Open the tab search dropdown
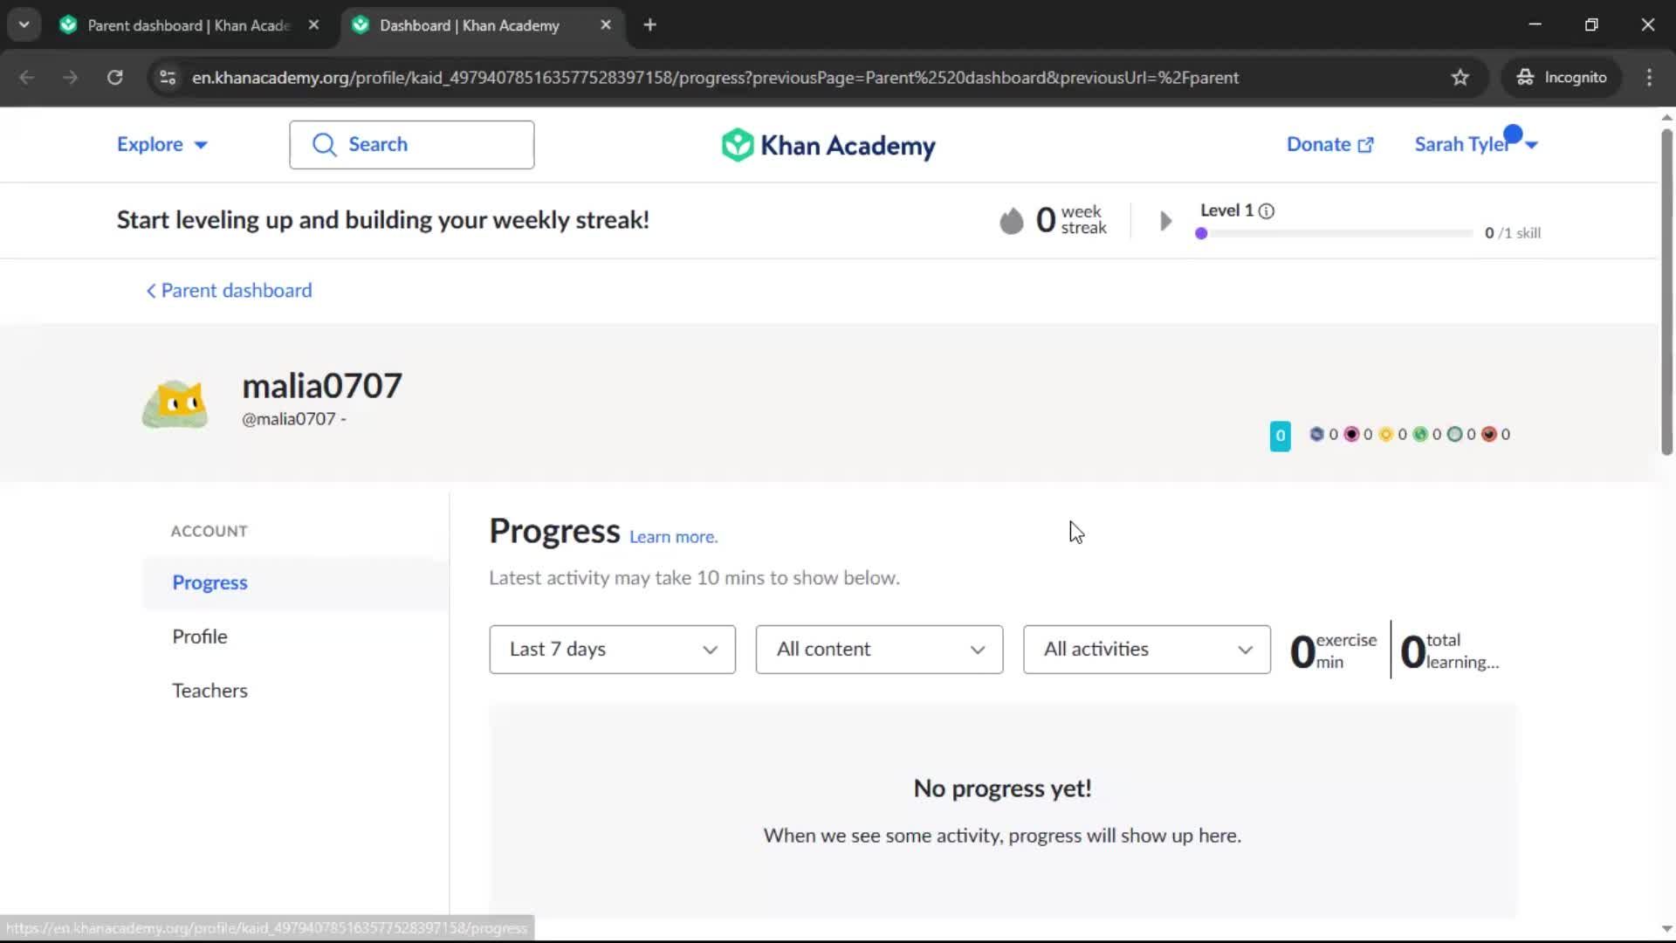This screenshot has height=943, width=1676. 24,25
